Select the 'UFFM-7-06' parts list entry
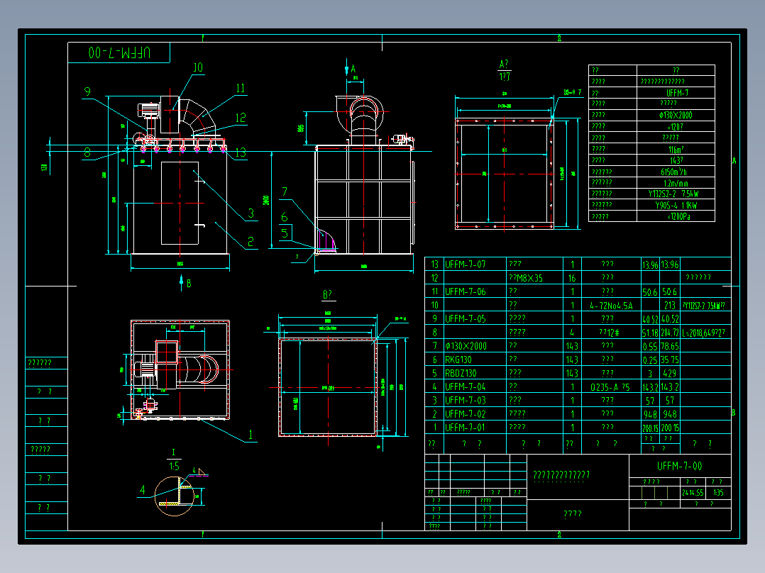The image size is (765, 573). (465, 291)
